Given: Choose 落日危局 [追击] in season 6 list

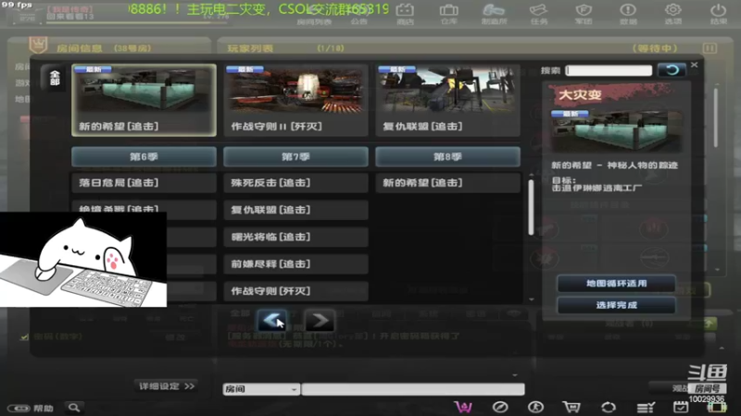Looking at the screenshot, I should click(x=144, y=183).
